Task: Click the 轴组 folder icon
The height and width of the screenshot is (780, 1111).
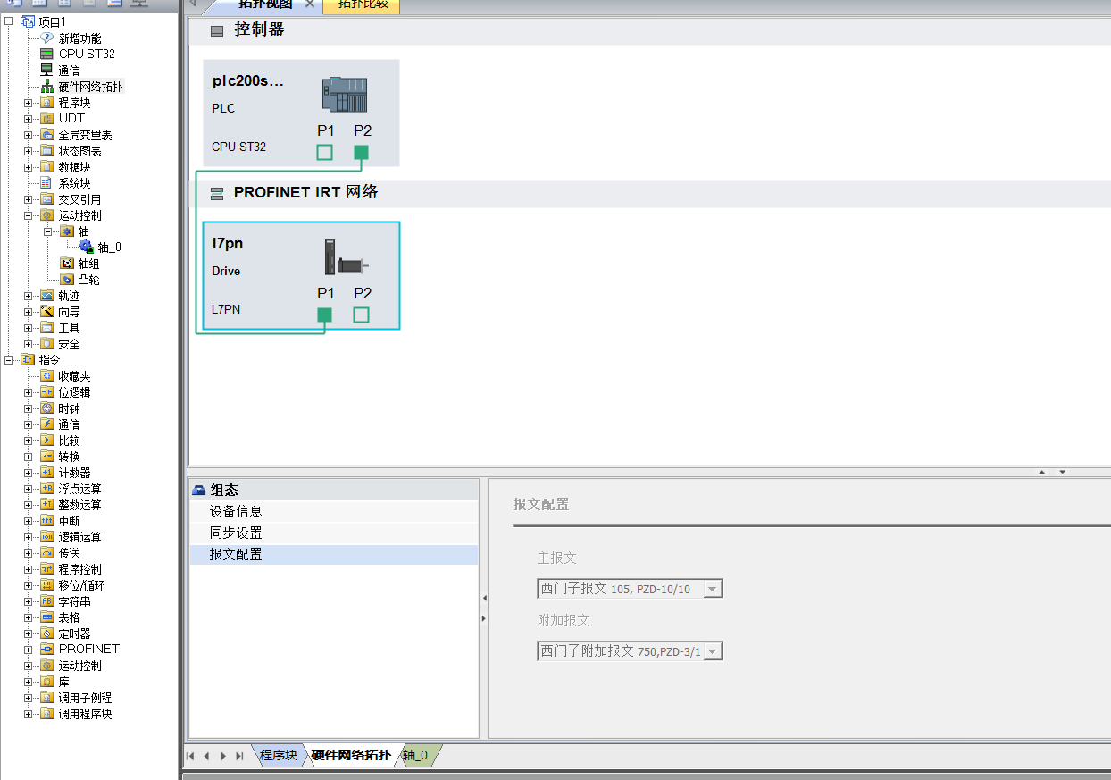Action: tap(67, 263)
